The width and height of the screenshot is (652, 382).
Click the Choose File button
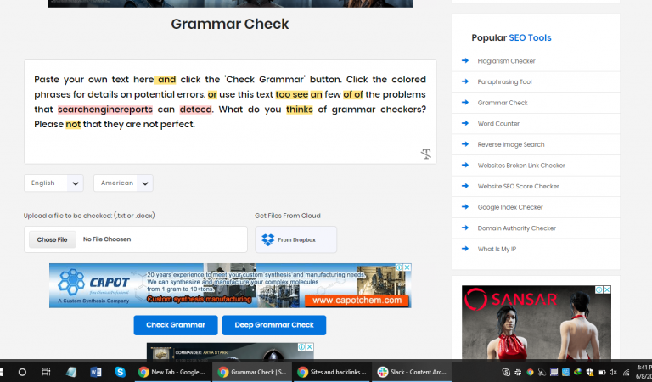pos(52,239)
